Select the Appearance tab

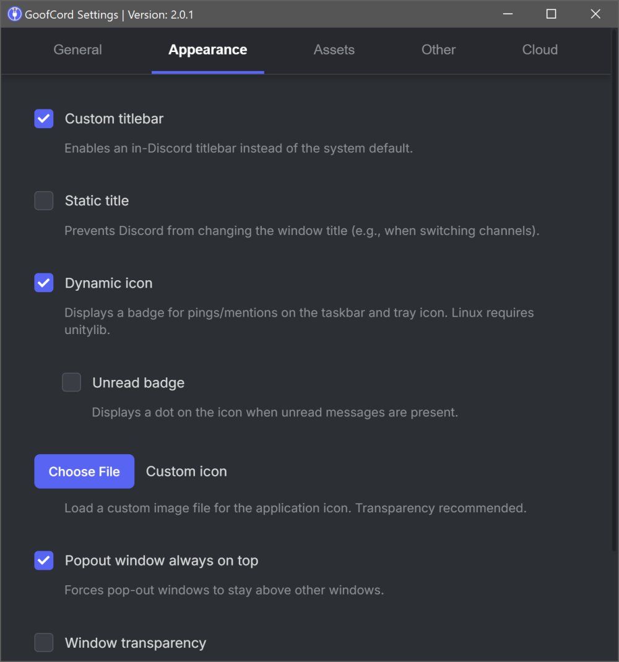[x=208, y=50]
